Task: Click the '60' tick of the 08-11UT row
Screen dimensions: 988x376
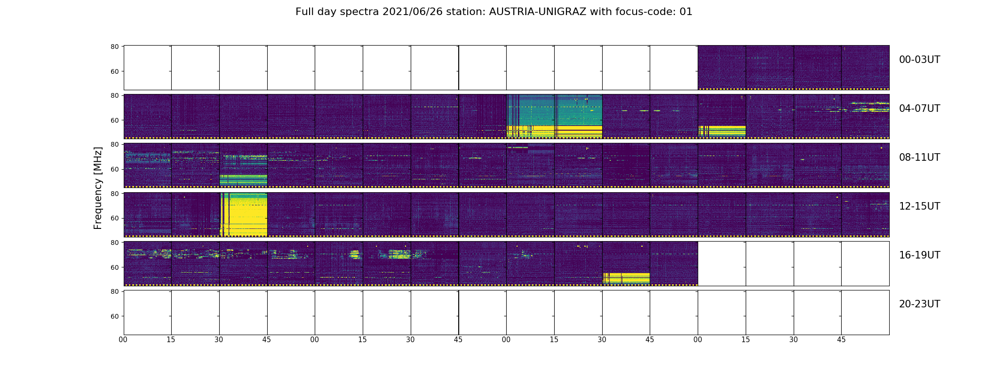Action: point(114,169)
